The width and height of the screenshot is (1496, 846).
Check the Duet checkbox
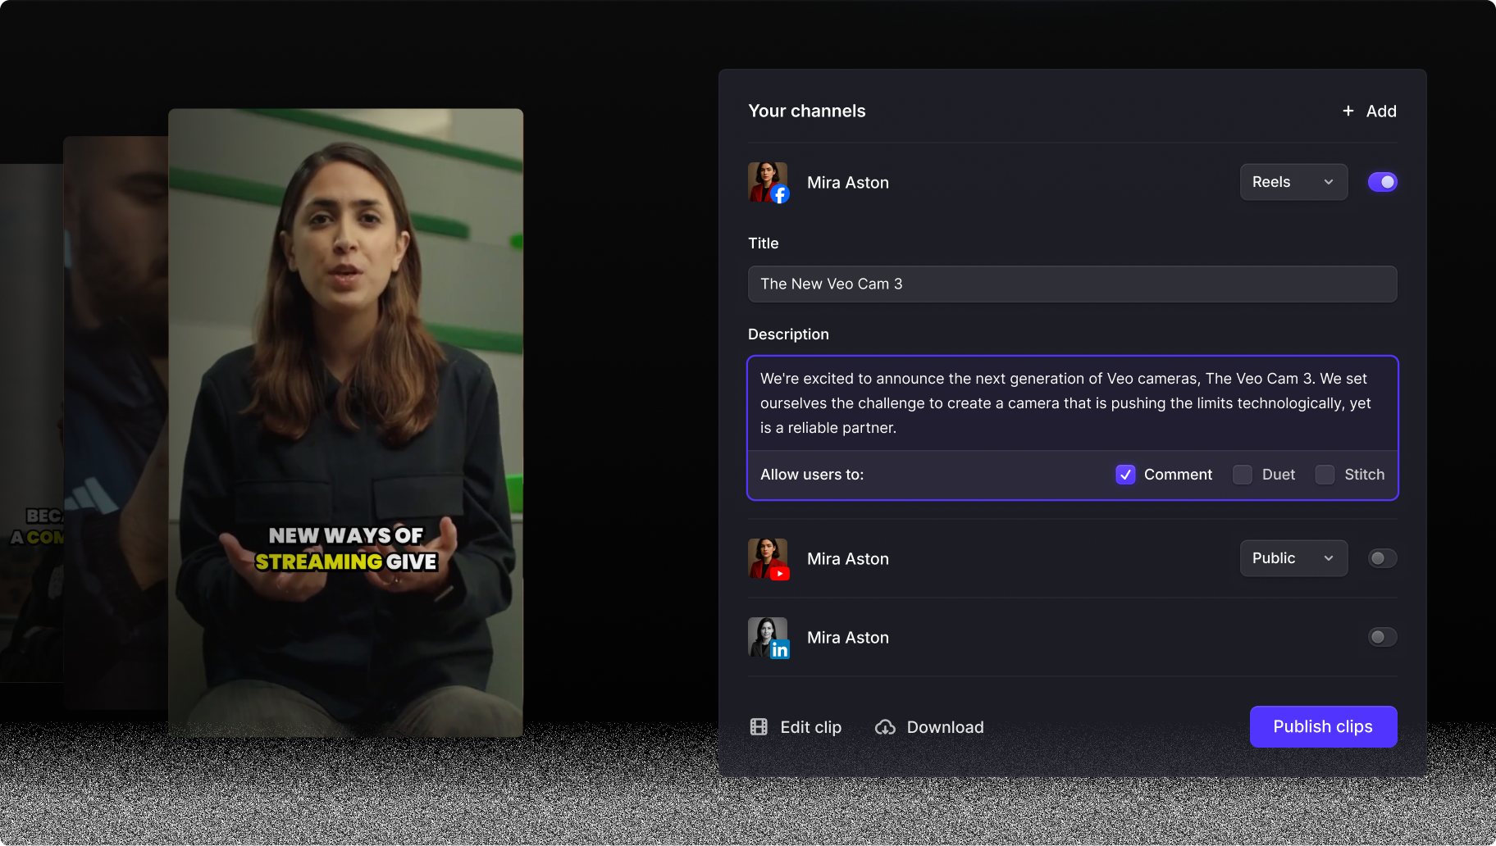pos(1243,475)
